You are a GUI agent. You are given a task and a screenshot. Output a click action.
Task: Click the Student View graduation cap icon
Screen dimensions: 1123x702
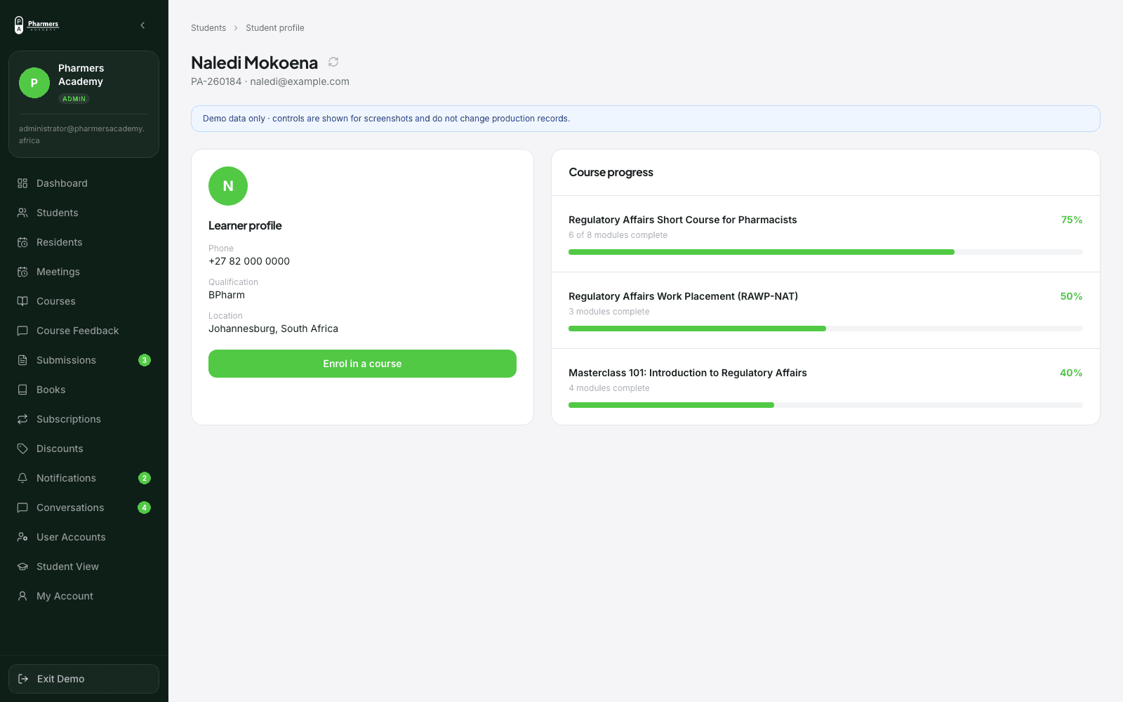pyautogui.click(x=22, y=567)
